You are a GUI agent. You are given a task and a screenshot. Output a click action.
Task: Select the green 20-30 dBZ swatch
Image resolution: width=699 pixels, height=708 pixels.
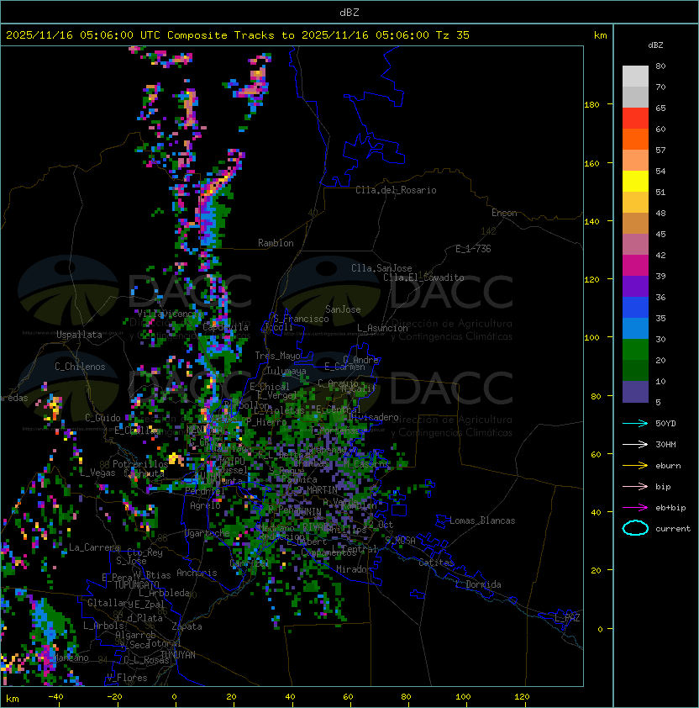click(635, 350)
